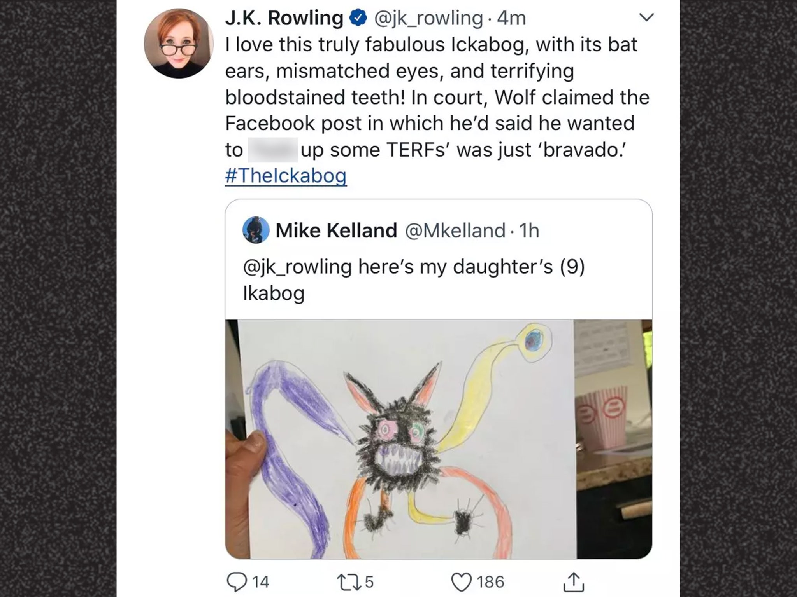
Task: Click Mike Kelland's small avatar
Action: (x=256, y=230)
